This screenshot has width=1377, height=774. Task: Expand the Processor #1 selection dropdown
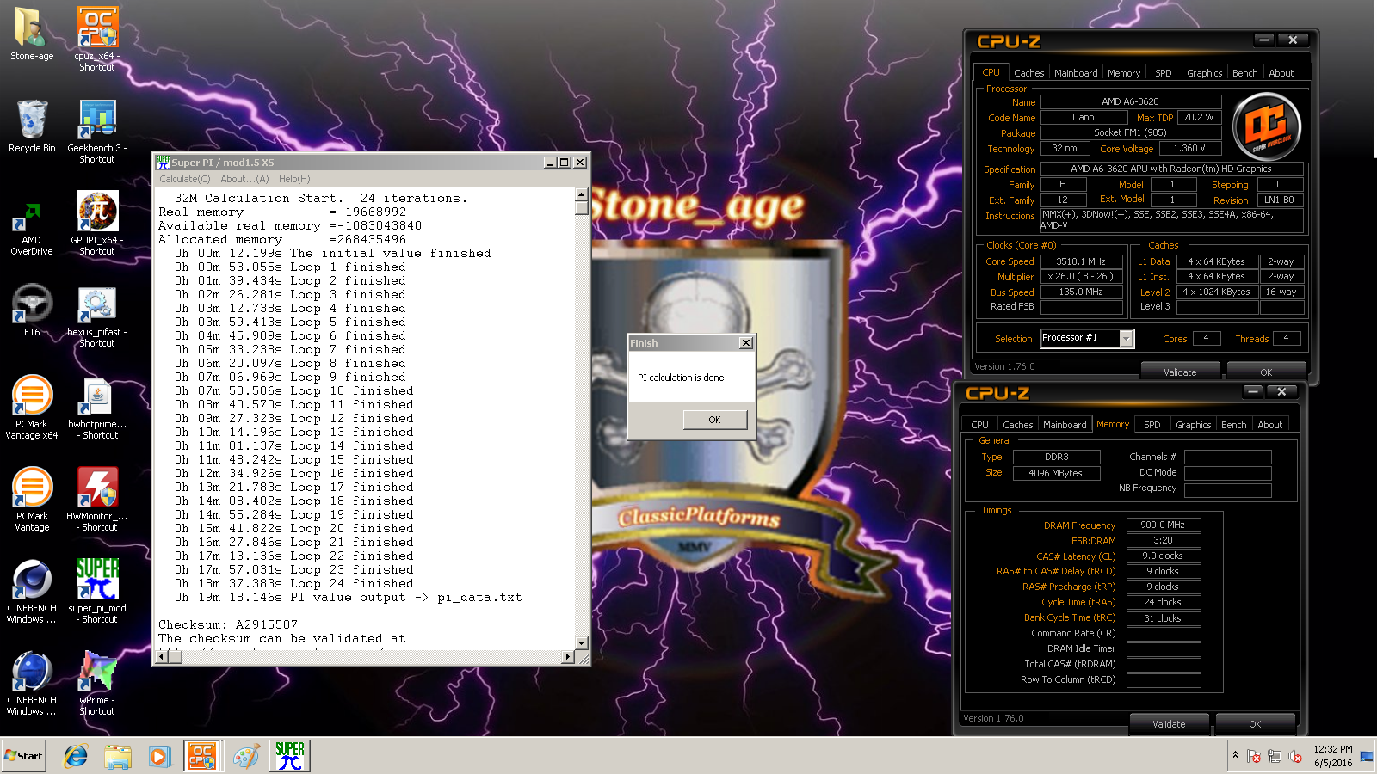[x=1126, y=339]
